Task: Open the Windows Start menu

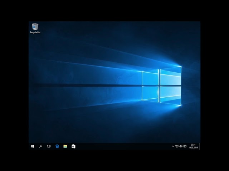Action: (33, 146)
